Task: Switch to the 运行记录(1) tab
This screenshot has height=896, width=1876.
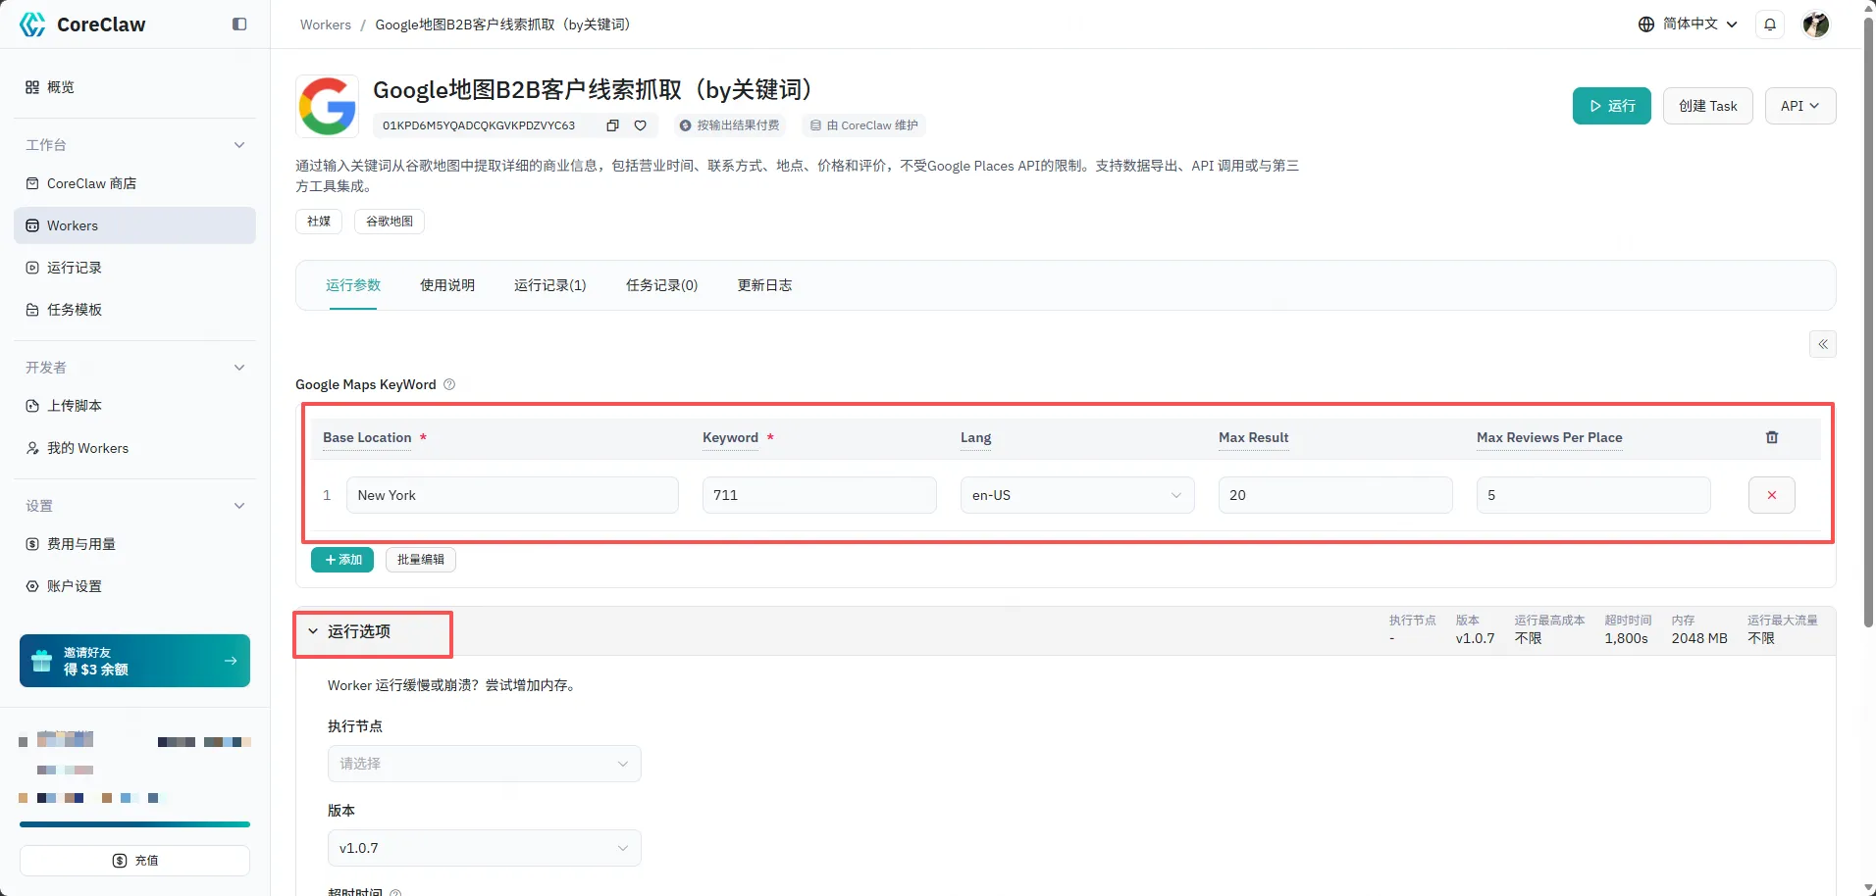Action: pos(550,285)
